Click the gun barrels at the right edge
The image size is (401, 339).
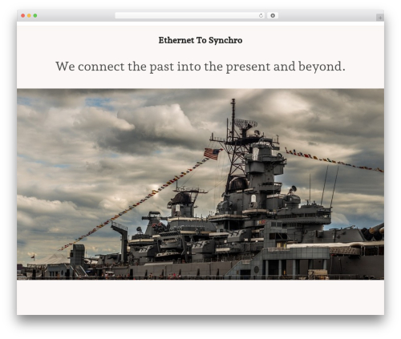click(376, 230)
